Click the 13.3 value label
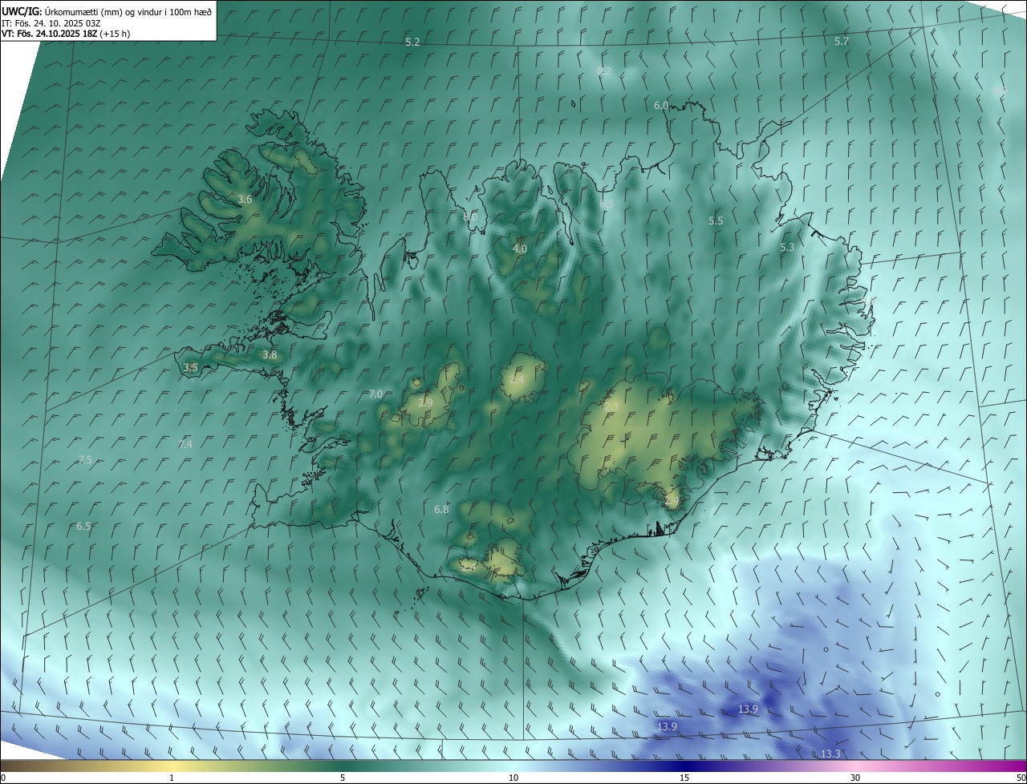1027x784 pixels. coord(830,754)
